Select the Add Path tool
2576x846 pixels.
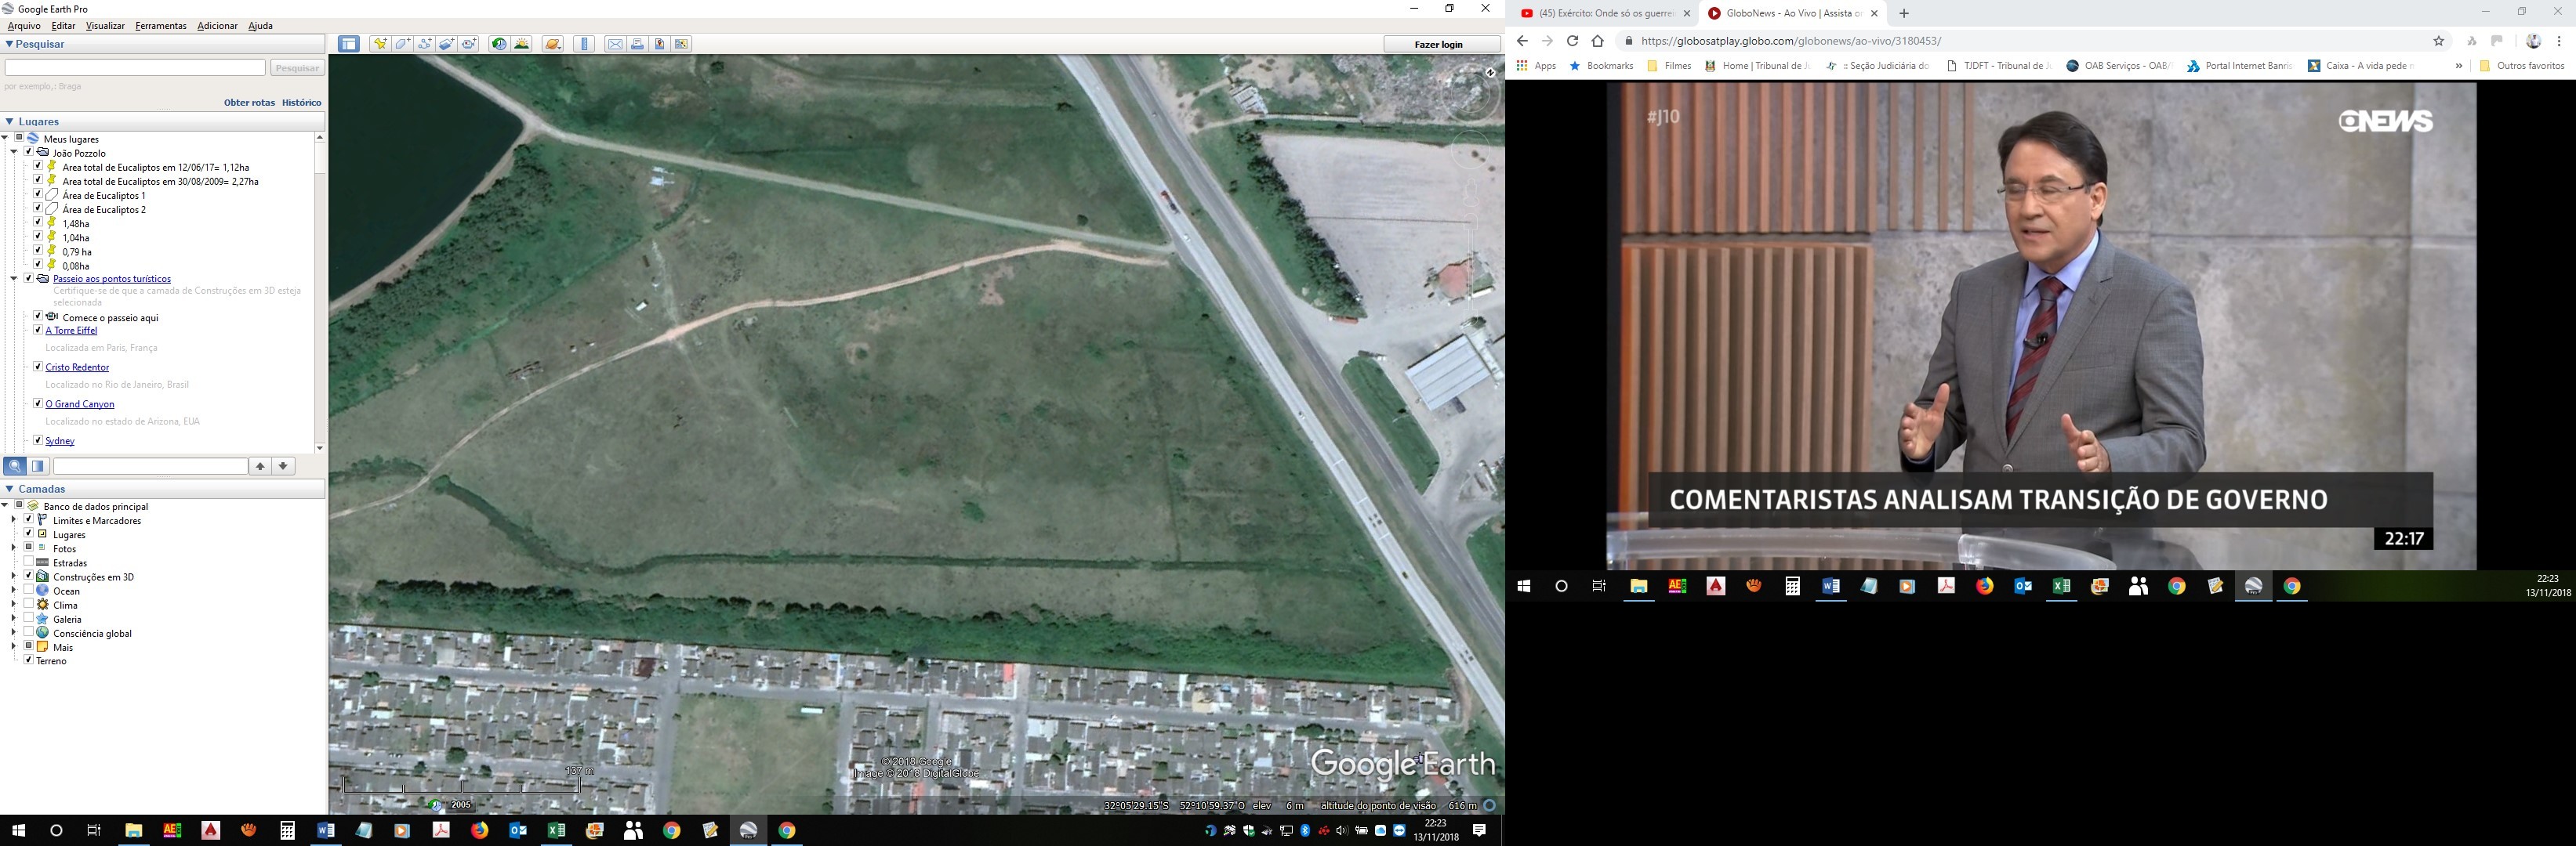[x=425, y=44]
